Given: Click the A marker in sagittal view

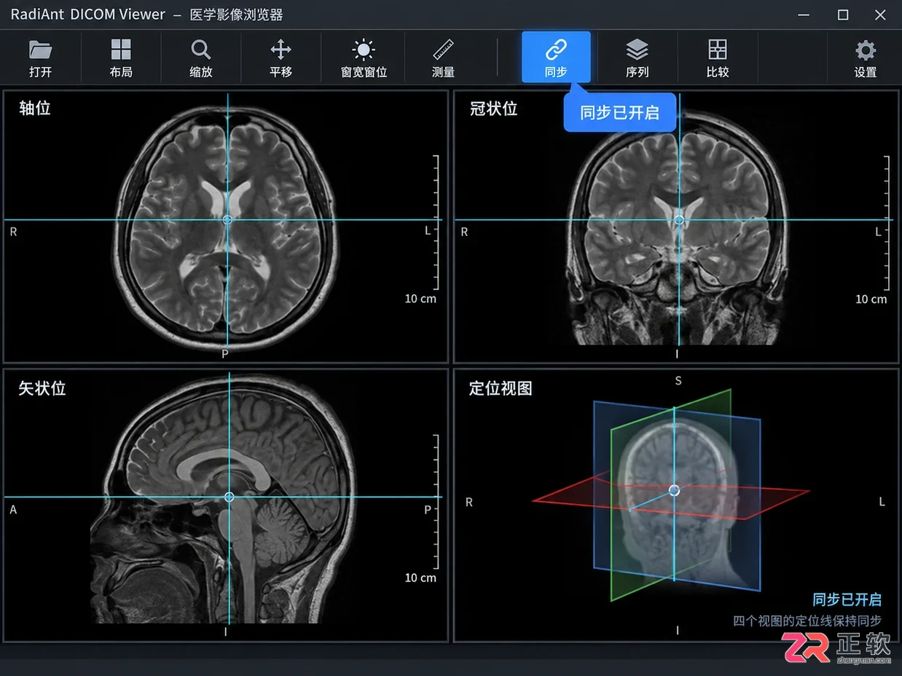Looking at the screenshot, I should click(13, 510).
